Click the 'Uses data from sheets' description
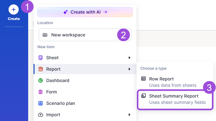 173,85
